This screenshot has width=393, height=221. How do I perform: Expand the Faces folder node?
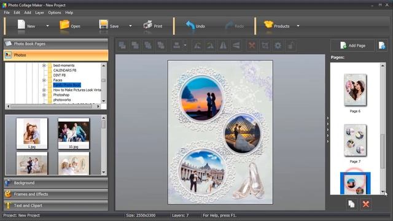(x=44, y=80)
